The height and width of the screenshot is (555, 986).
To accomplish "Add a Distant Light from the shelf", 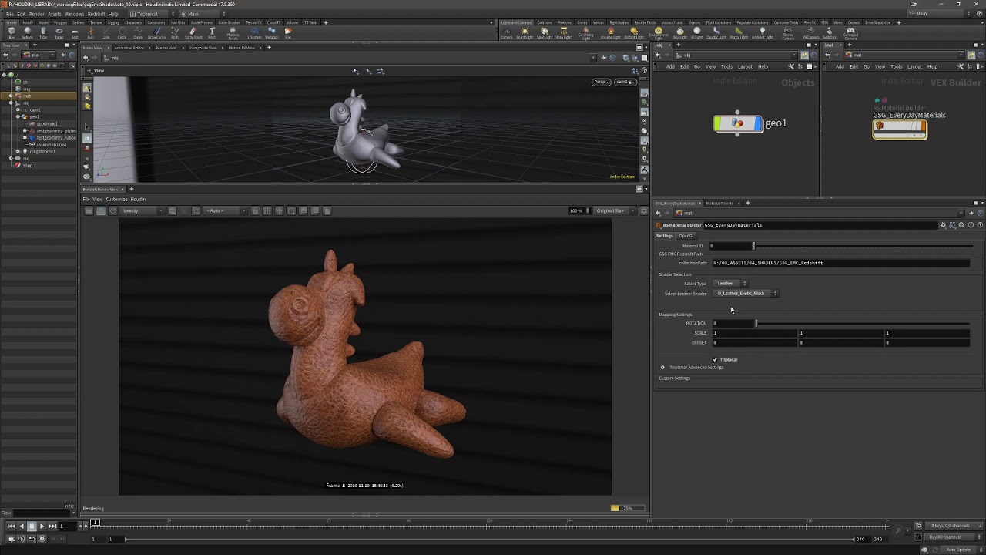I will (633, 33).
